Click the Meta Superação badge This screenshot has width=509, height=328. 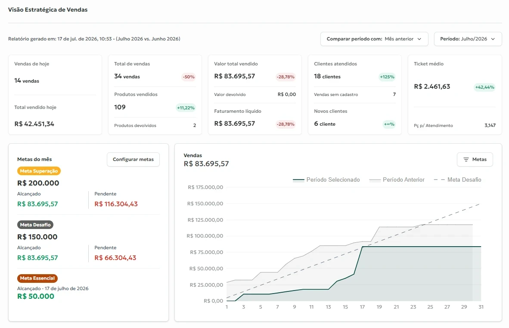tap(39, 171)
